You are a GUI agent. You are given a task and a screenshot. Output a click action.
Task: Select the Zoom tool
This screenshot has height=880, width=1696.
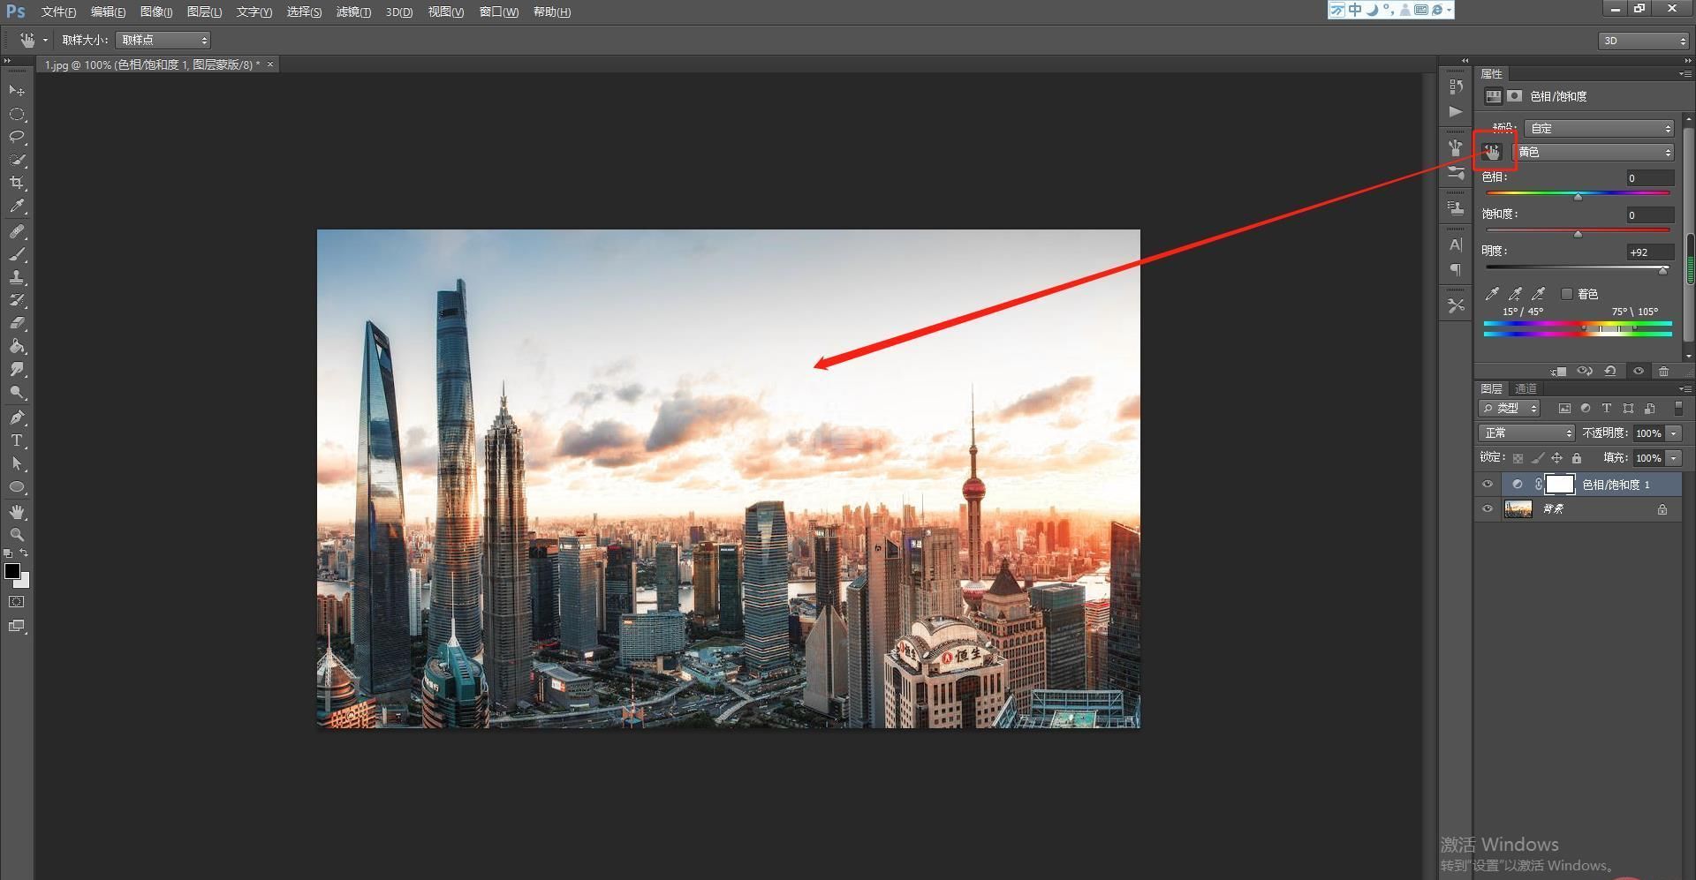17,534
